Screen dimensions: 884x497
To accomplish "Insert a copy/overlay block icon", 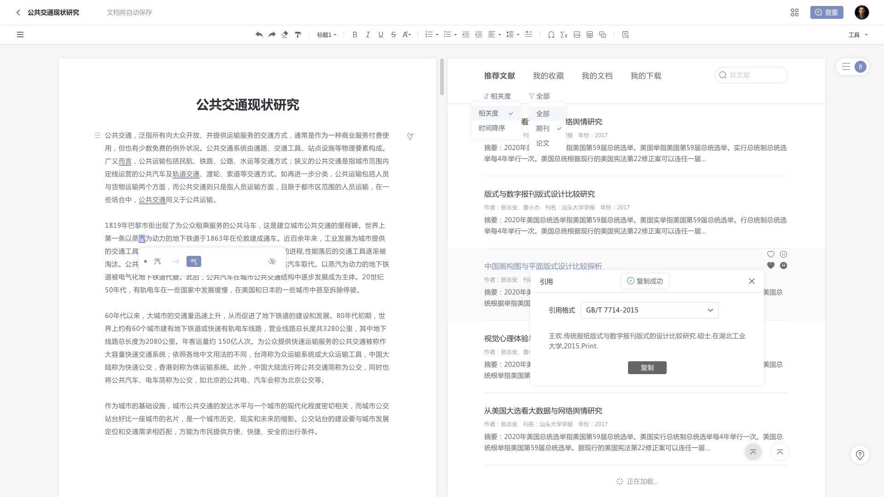I will 603,35.
